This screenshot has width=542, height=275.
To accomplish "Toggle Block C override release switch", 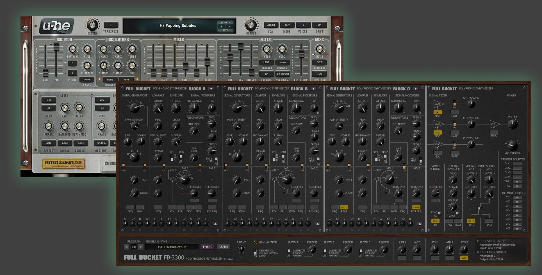I will (361, 252).
